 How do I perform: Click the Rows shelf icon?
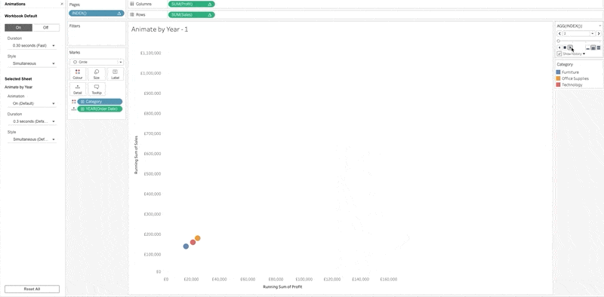(x=131, y=14)
